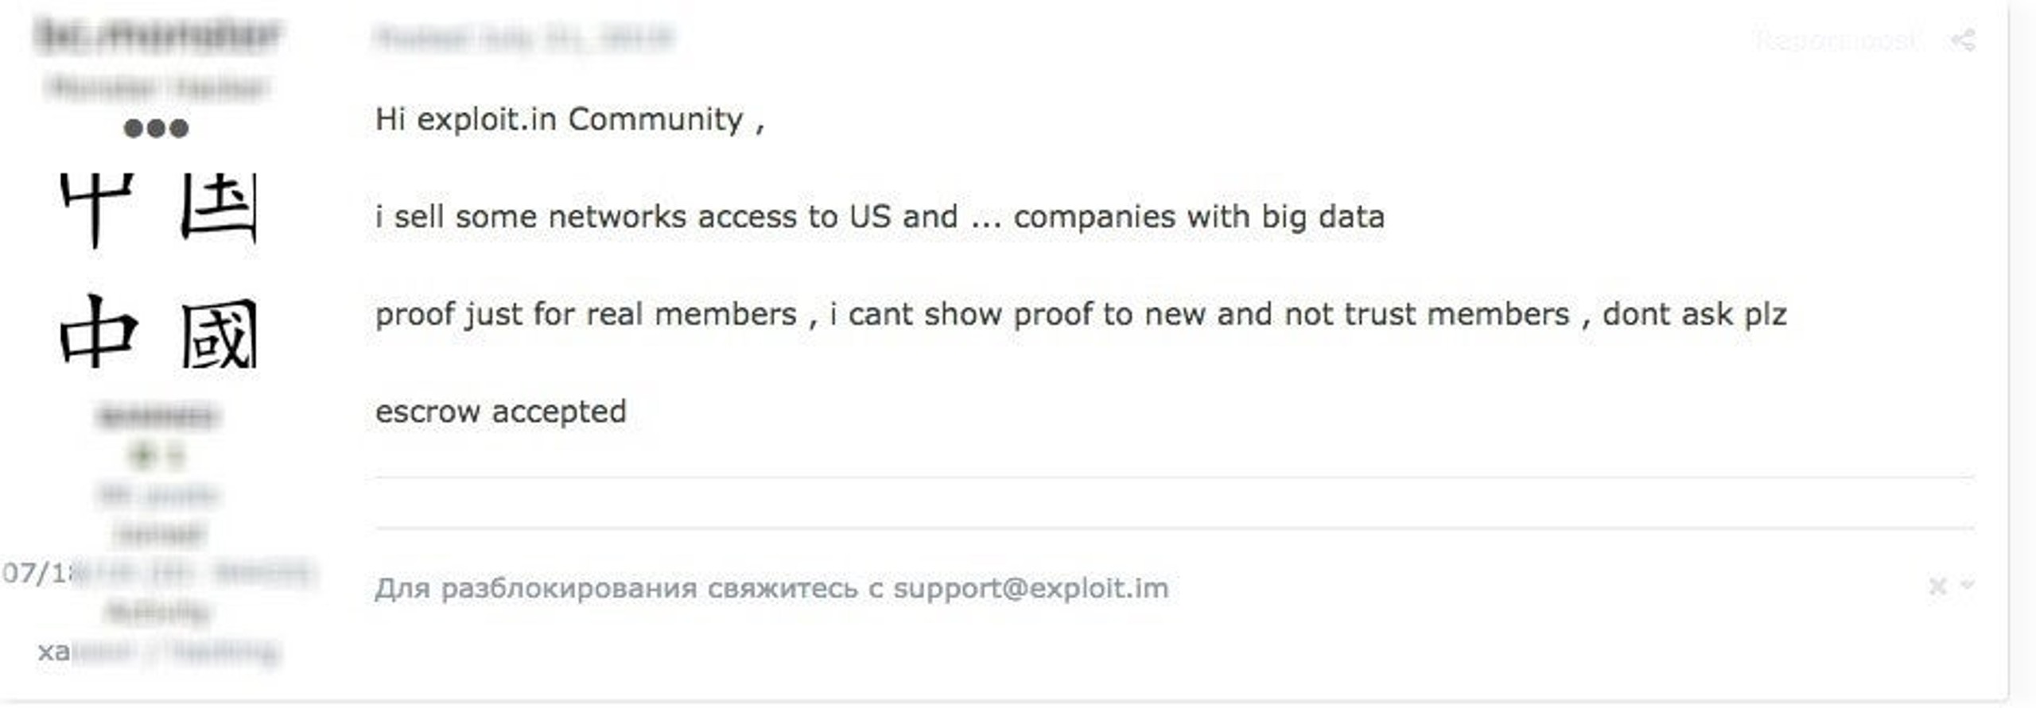Click the 'escrow accepted' text
Image resolution: width=2036 pixels, height=708 pixels.
pyautogui.click(x=501, y=412)
